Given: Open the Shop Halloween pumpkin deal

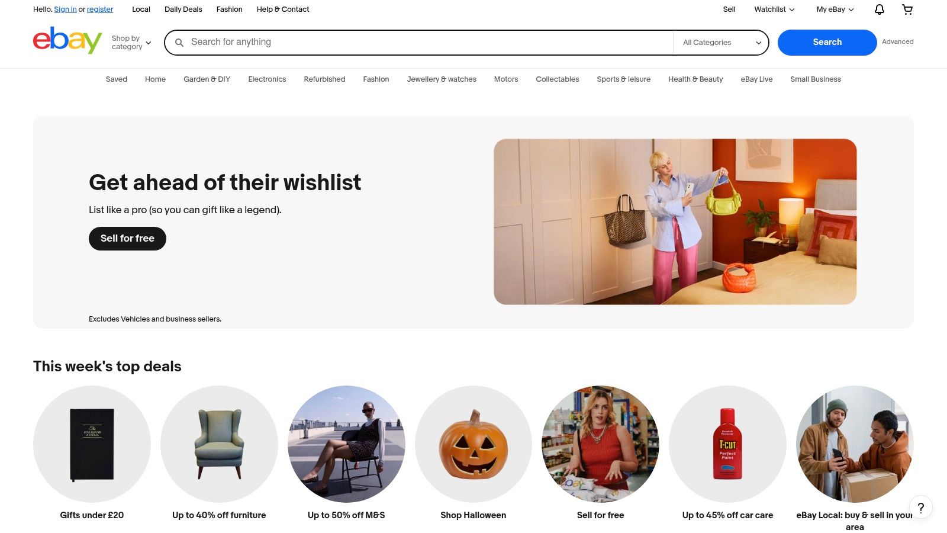Looking at the screenshot, I should point(474,444).
